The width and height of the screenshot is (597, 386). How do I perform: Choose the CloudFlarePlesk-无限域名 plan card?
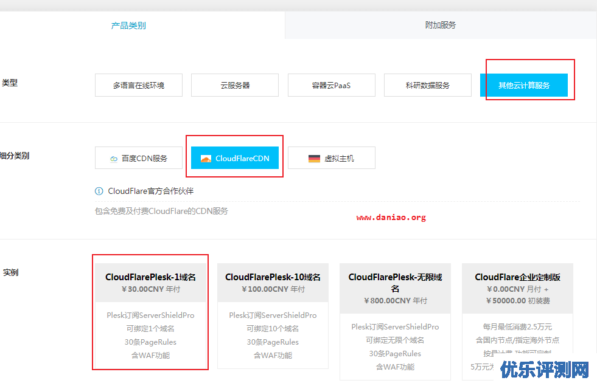pos(395,322)
